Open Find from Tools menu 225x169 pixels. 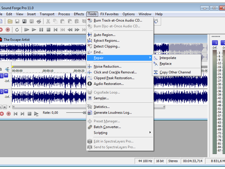[120, 52]
